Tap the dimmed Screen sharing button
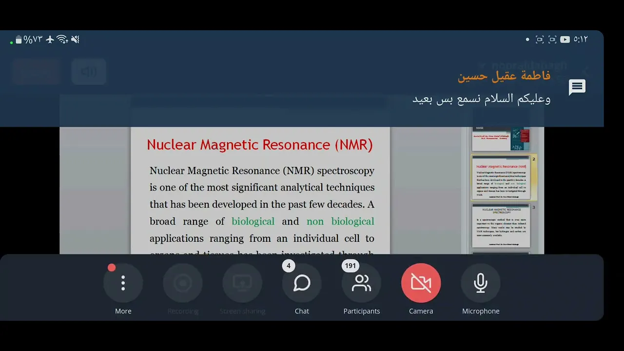The height and width of the screenshot is (351, 624). point(242,283)
